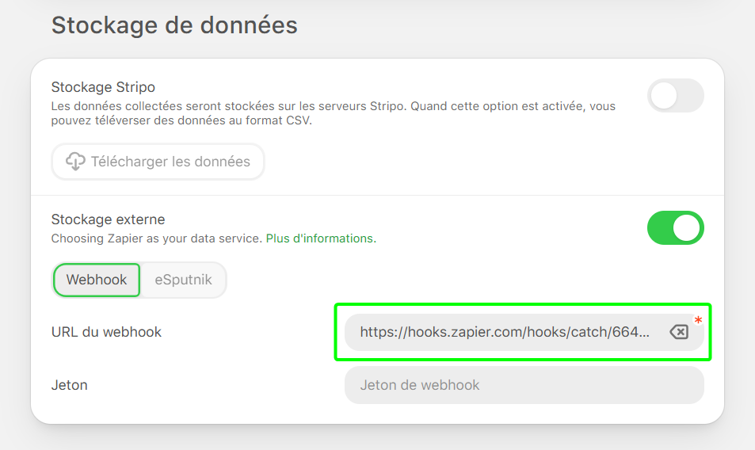The width and height of the screenshot is (755, 450).
Task: Clear the webhook URL with the backspace icon
Action: click(x=679, y=332)
